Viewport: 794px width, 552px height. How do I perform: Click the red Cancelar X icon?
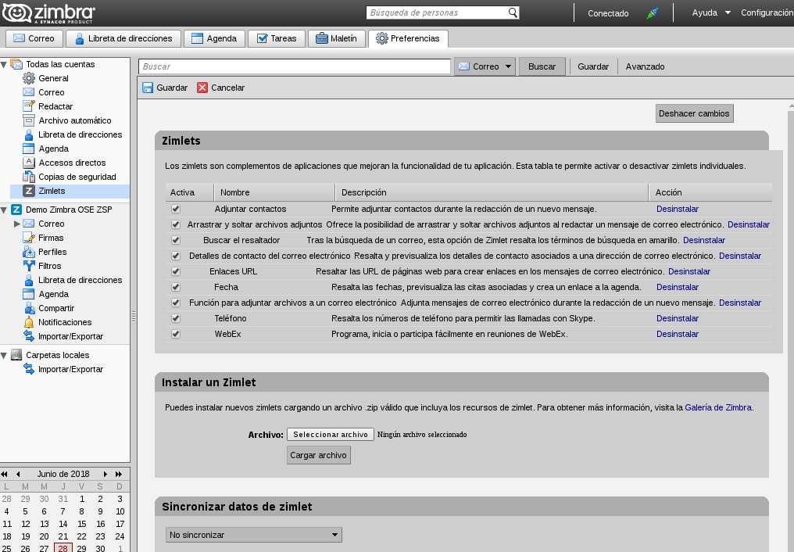[202, 88]
